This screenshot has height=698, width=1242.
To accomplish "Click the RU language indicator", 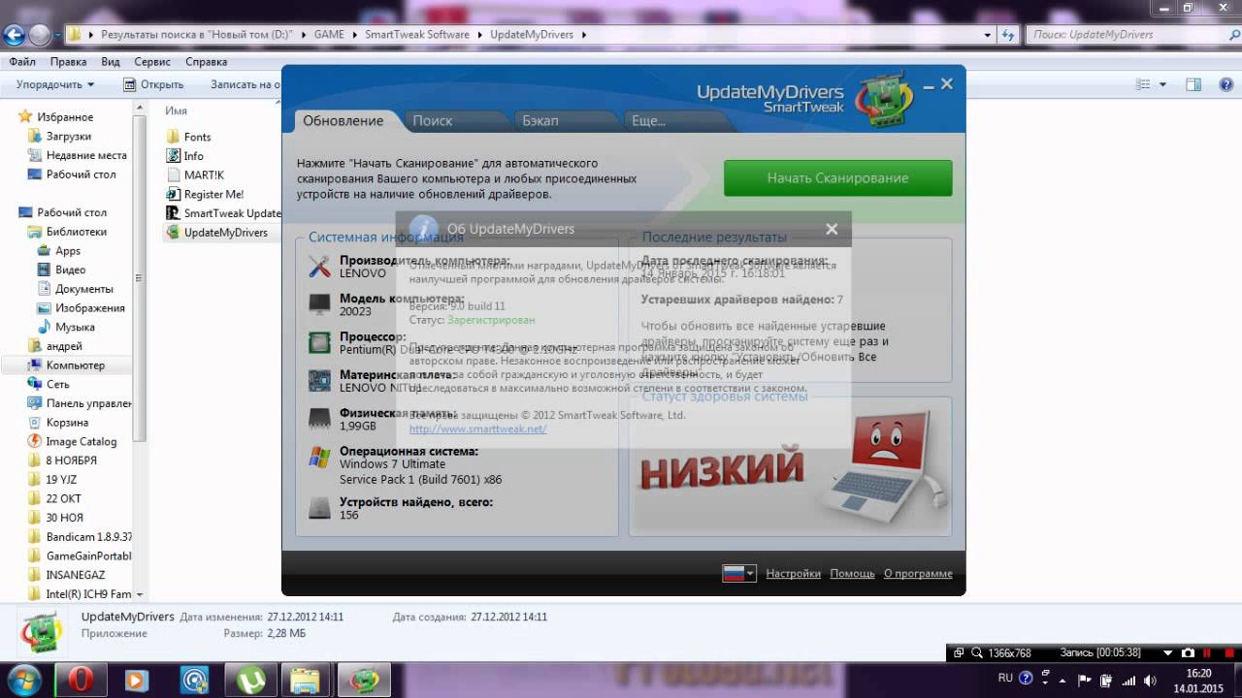I will point(1005,678).
